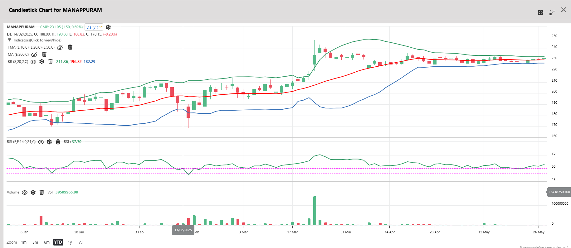
Task: Click the BB lower value 182.29
Action: pos(90,62)
